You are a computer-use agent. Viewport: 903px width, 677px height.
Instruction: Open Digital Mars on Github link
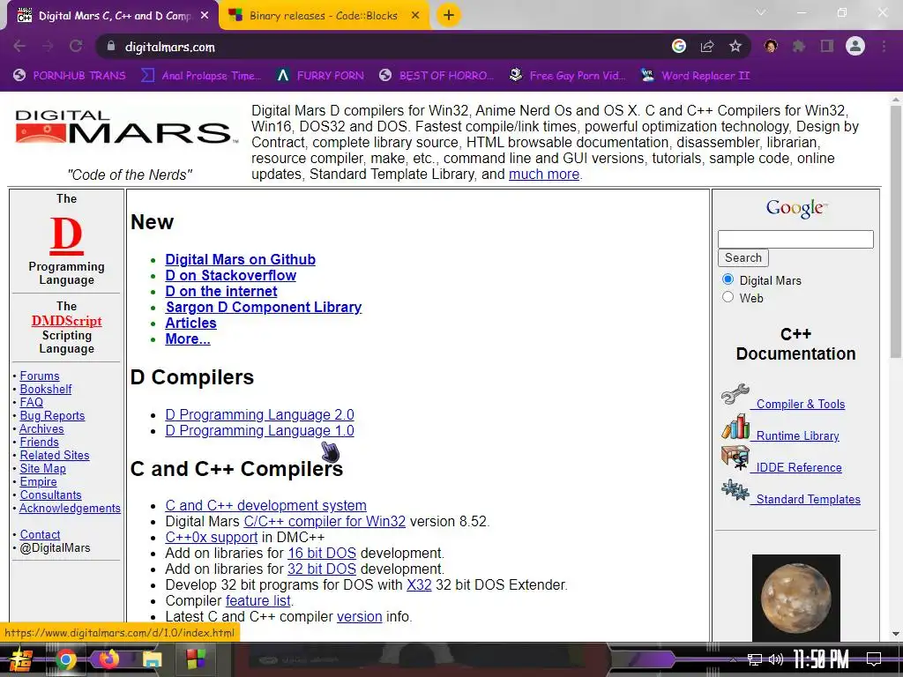pyautogui.click(x=240, y=260)
